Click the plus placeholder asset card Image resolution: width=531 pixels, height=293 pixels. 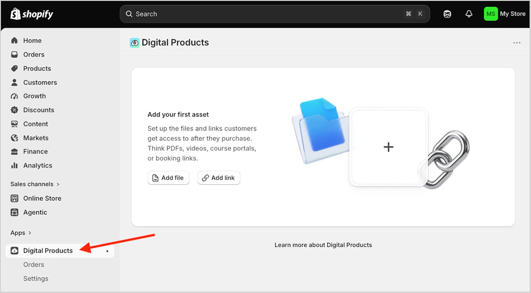pyautogui.click(x=388, y=146)
